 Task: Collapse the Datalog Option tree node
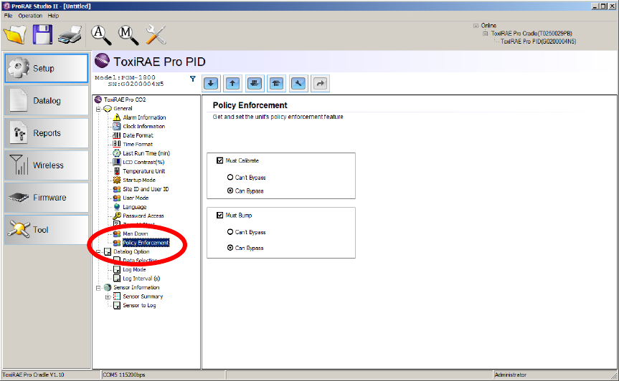click(98, 252)
